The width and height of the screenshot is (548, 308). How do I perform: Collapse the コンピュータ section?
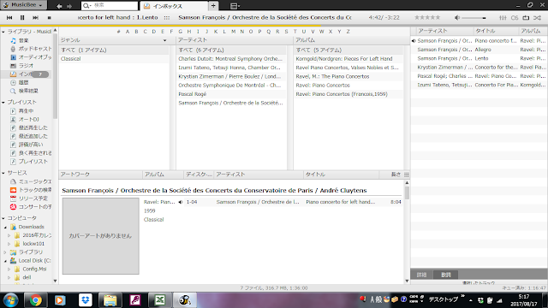(x=3, y=218)
